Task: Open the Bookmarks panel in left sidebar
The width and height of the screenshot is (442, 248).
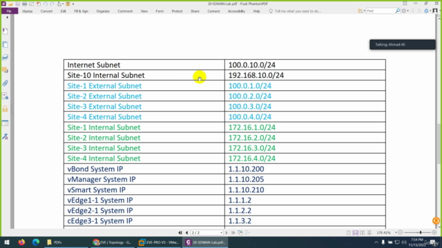Action: tap(6, 31)
